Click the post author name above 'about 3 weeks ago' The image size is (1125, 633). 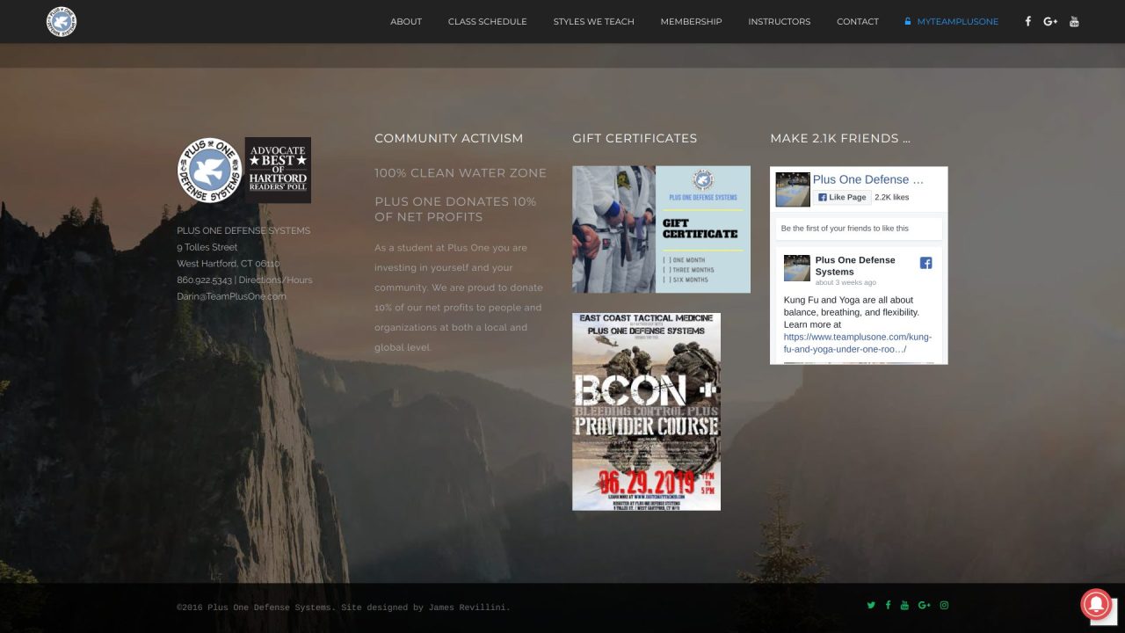pyautogui.click(x=855, y=266)
